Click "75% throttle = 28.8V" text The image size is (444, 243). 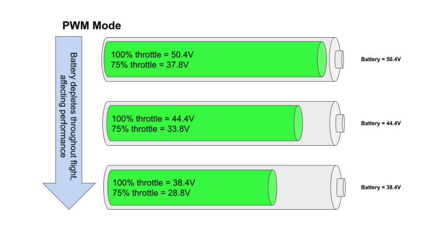(151, 193)
